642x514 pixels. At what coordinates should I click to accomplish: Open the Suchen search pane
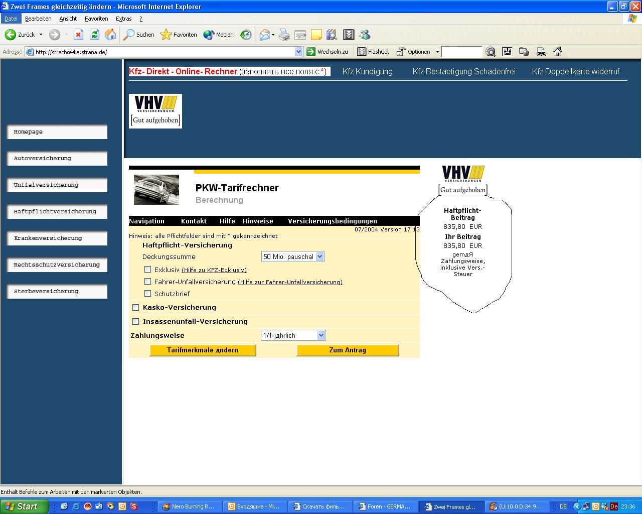[x=139, y=35]
